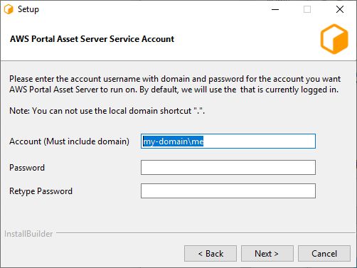Continue with the Next > button

[267, 254]
